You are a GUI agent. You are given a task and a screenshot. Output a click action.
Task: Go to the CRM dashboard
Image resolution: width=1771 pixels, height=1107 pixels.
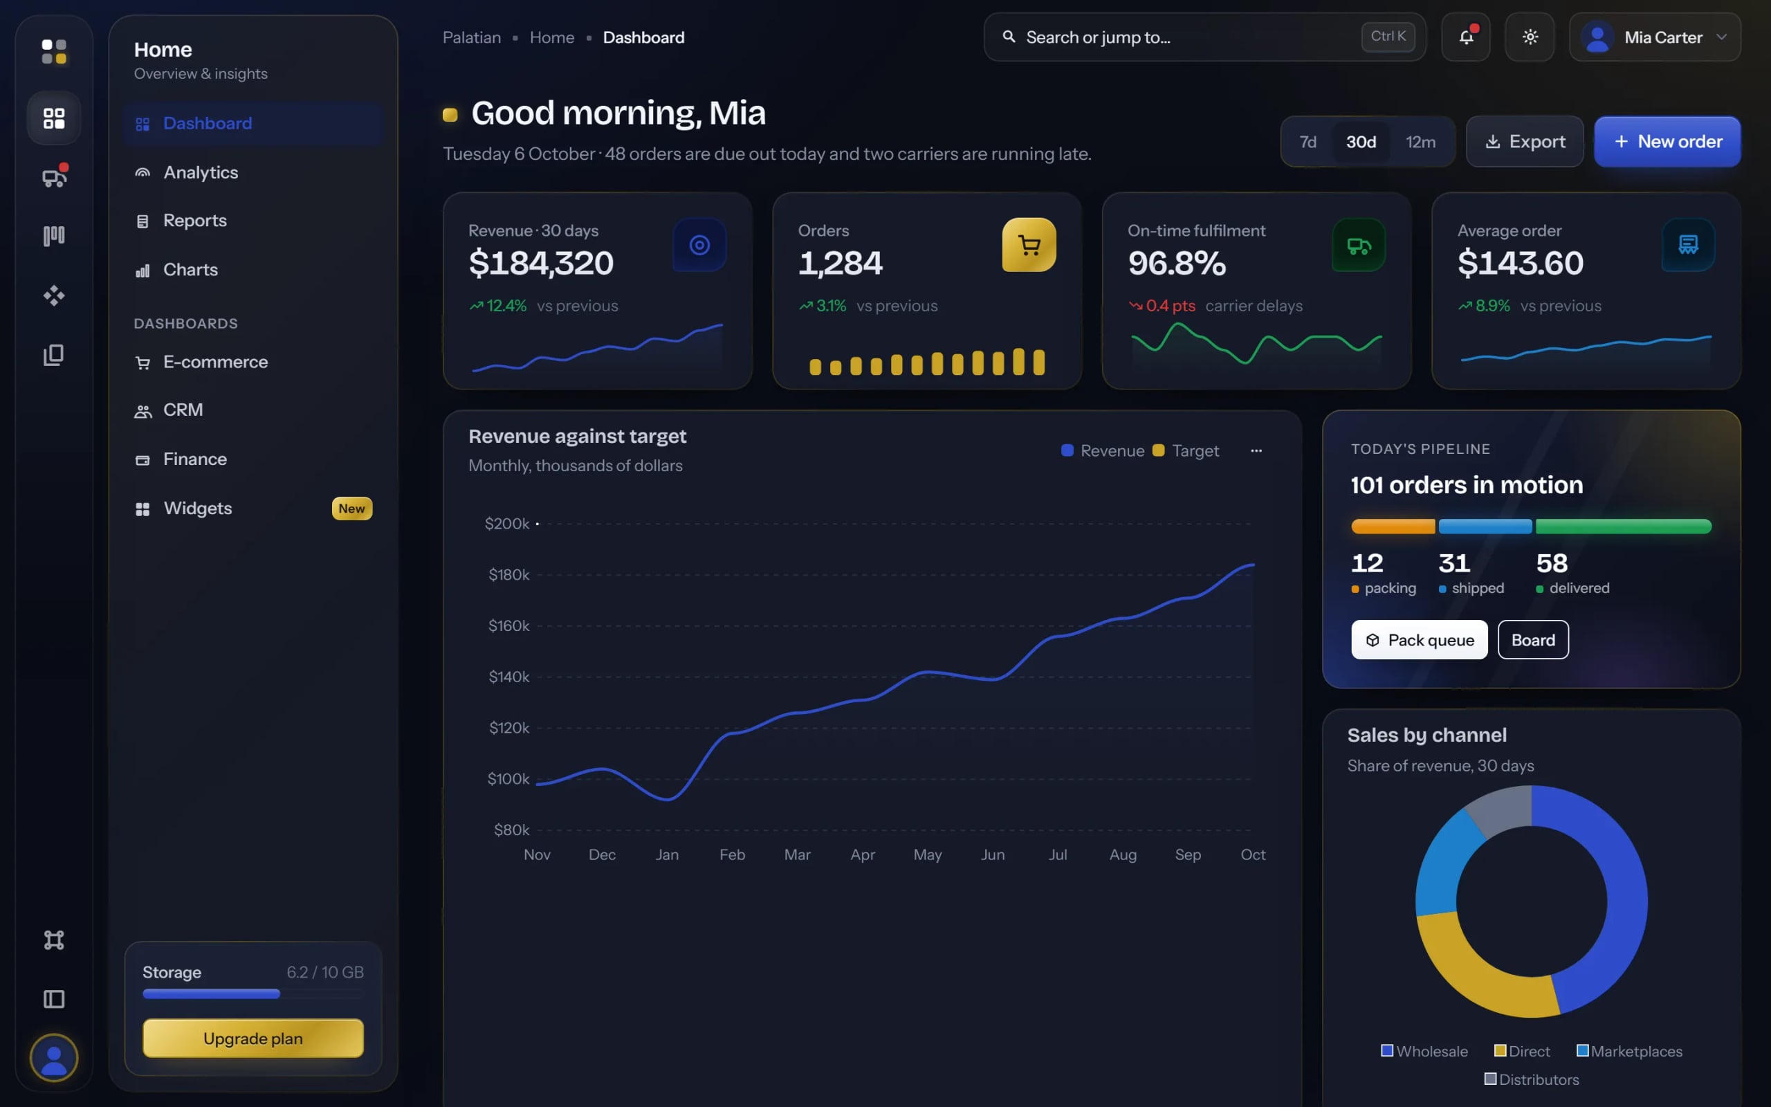tap(253, 410)
